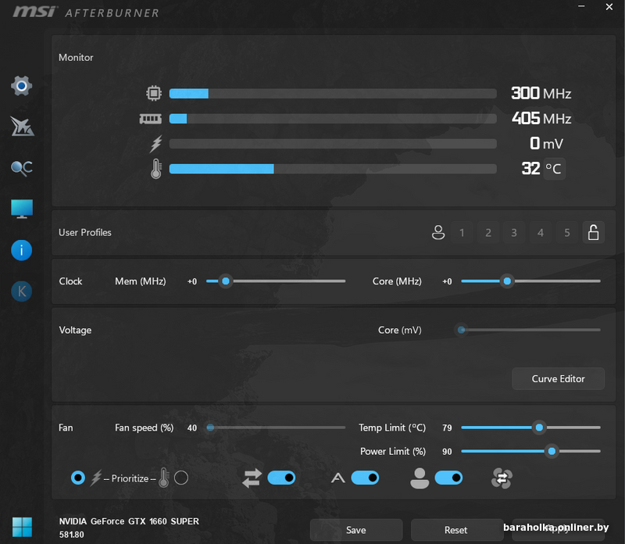Click the Temp Limit slider
This screenshot has height=544, width=625.
coord(531,428)
